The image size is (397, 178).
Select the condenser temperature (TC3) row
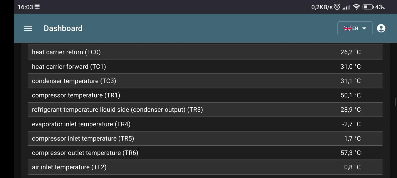(205, 81)
